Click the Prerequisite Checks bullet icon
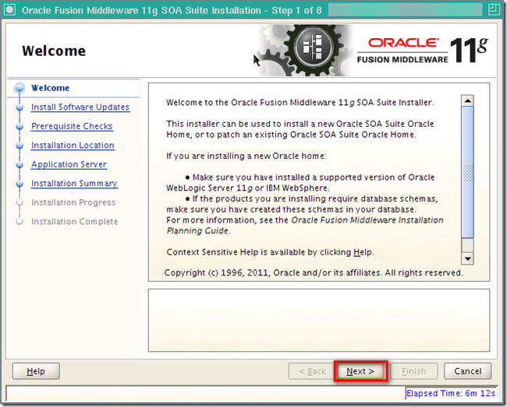The height and width of the screenshot is (407, 507). (x=19, y=126)
